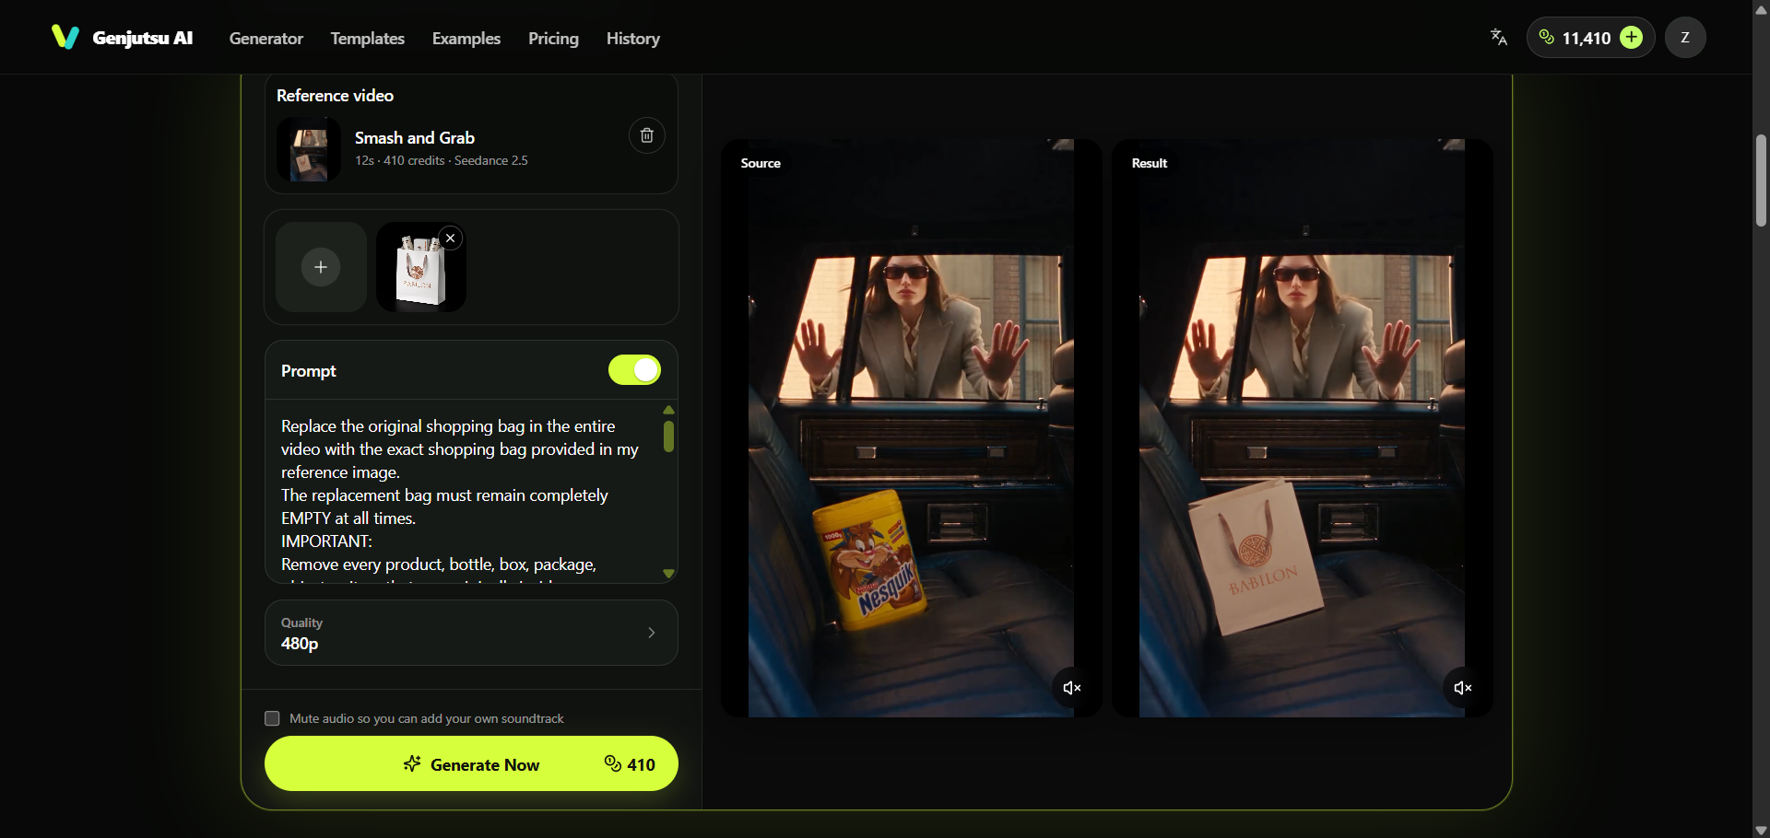This screenshot has height=838, width=1770.
Task: Open the language translation icon
Action: tap(1499, 38)
